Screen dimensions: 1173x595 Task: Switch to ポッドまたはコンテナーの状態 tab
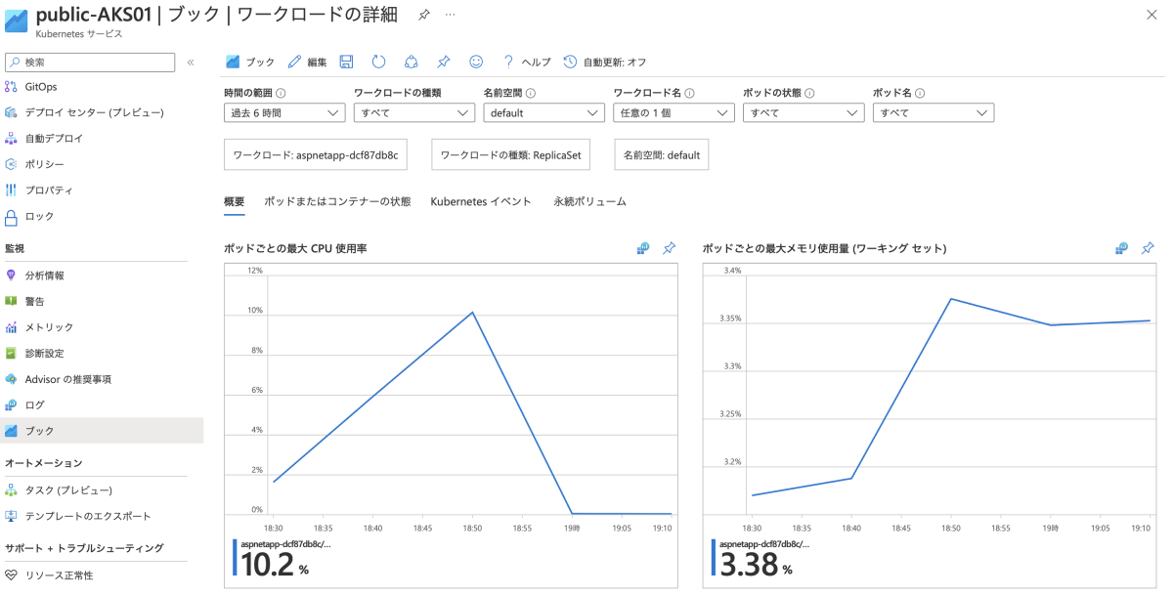(337, 201)
